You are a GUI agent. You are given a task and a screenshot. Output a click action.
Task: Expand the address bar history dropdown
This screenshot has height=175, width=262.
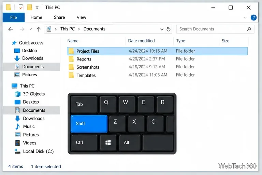tap(162, 29)
